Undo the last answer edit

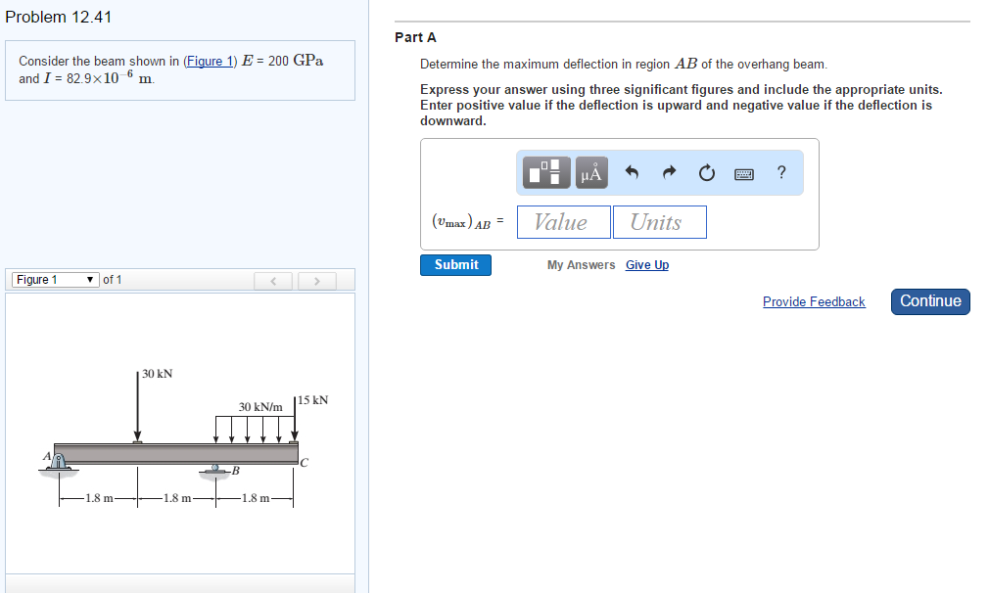tap(632, 172)
